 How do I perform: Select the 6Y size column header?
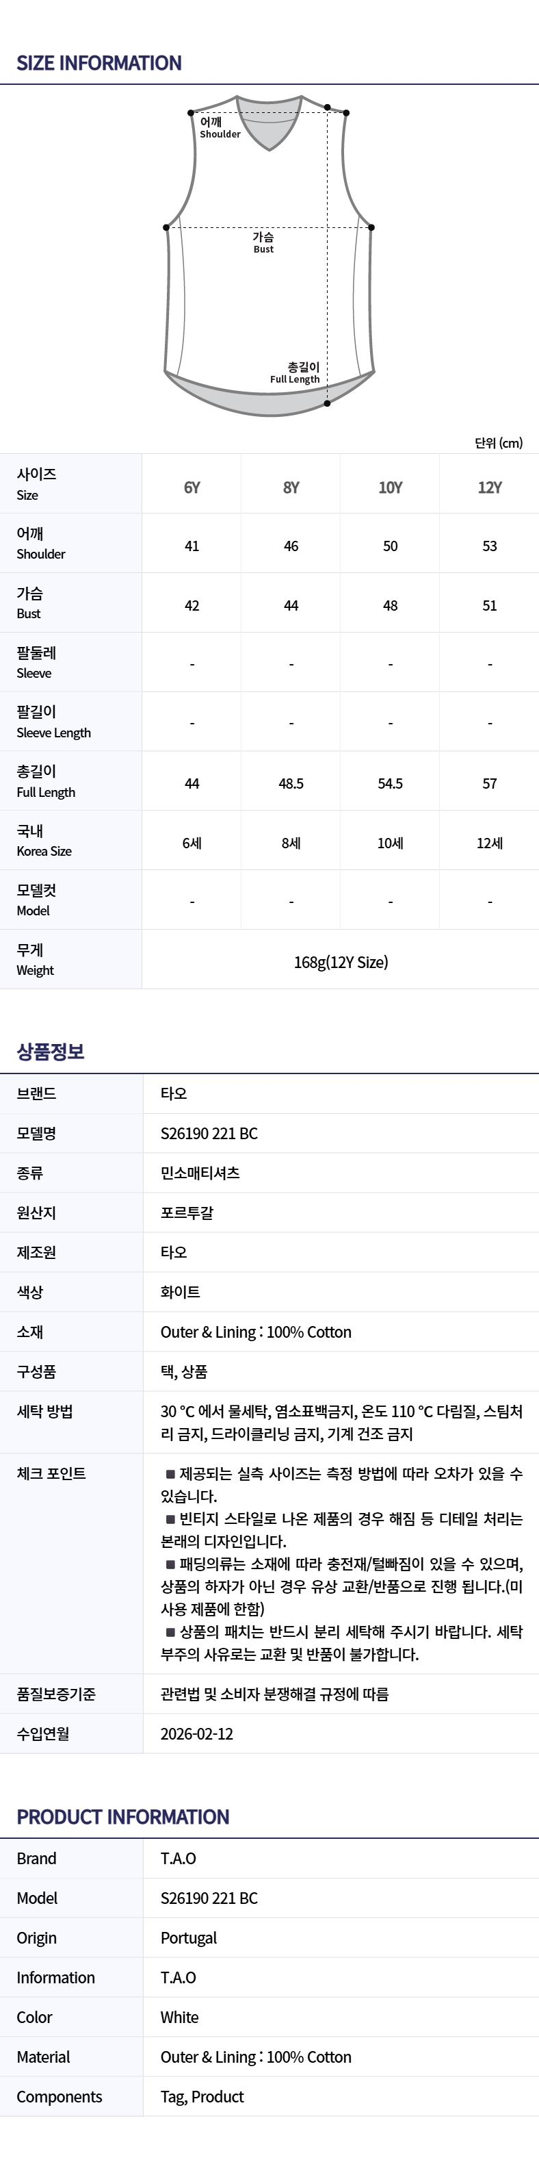[x=192, y=487]
